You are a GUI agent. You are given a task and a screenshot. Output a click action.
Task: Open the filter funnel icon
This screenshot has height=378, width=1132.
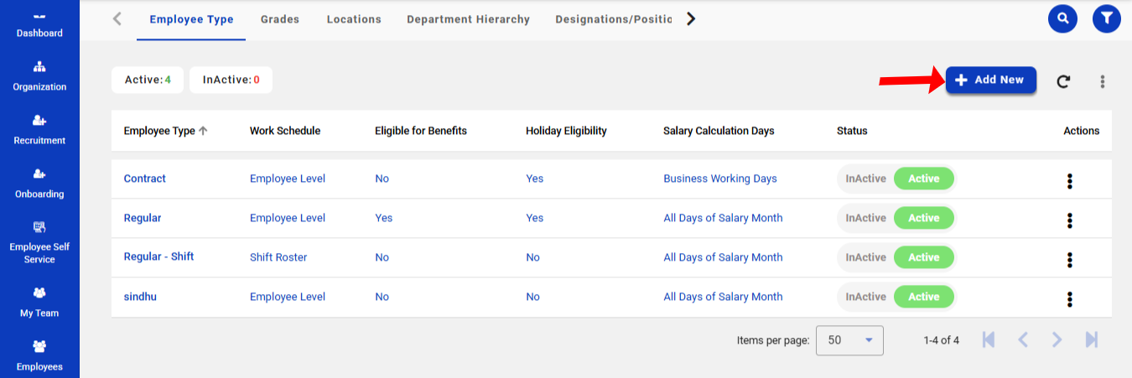[1107, 18]
